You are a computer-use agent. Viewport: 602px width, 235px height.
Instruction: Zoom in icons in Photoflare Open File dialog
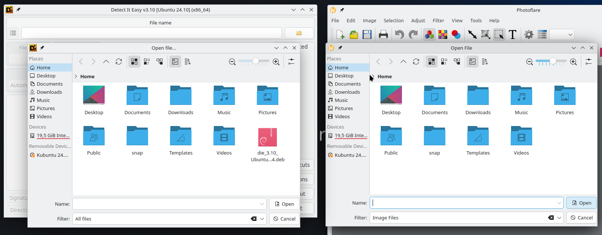coord(573,62)
